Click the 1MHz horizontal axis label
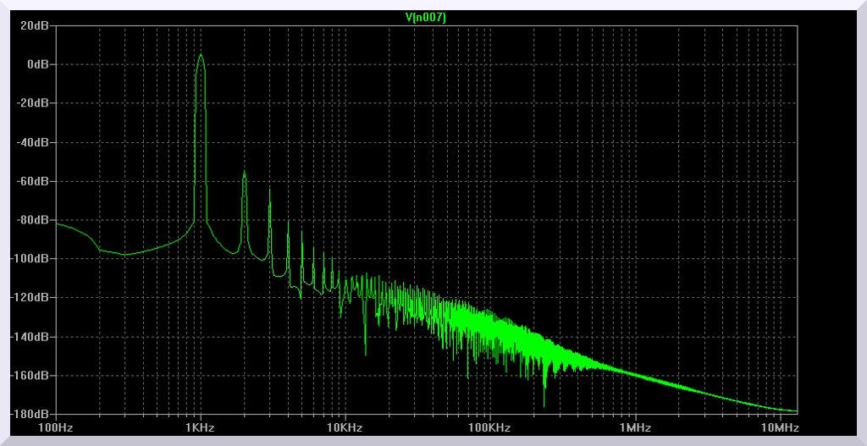This screenshot has height=446, width=867. tap(634, 427)
